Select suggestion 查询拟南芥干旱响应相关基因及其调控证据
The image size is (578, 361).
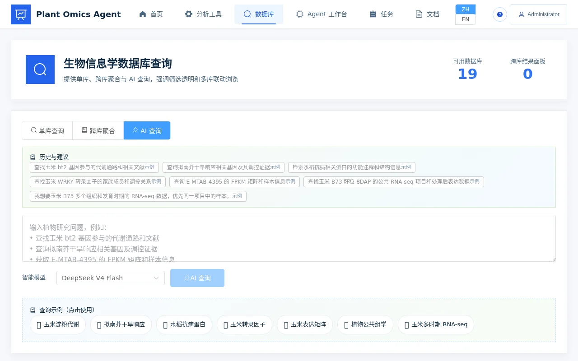point(224,167)
